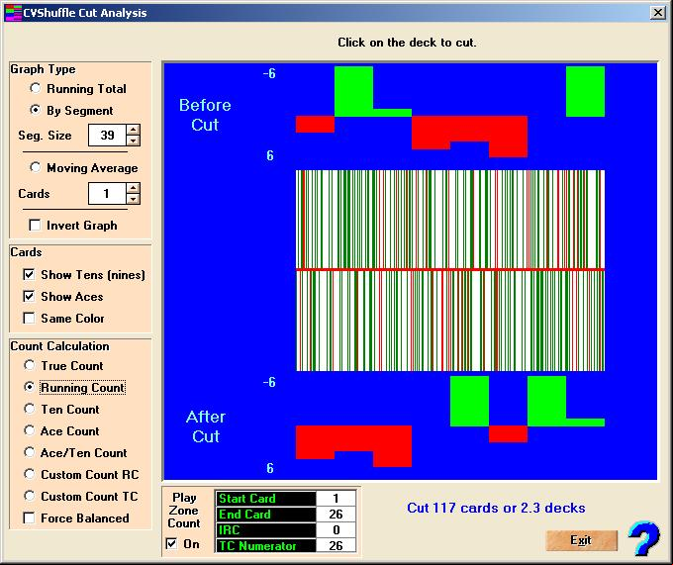Click the Cards value field
The image size is (673, 565).
pyautogui.click(x=107, y=194)
